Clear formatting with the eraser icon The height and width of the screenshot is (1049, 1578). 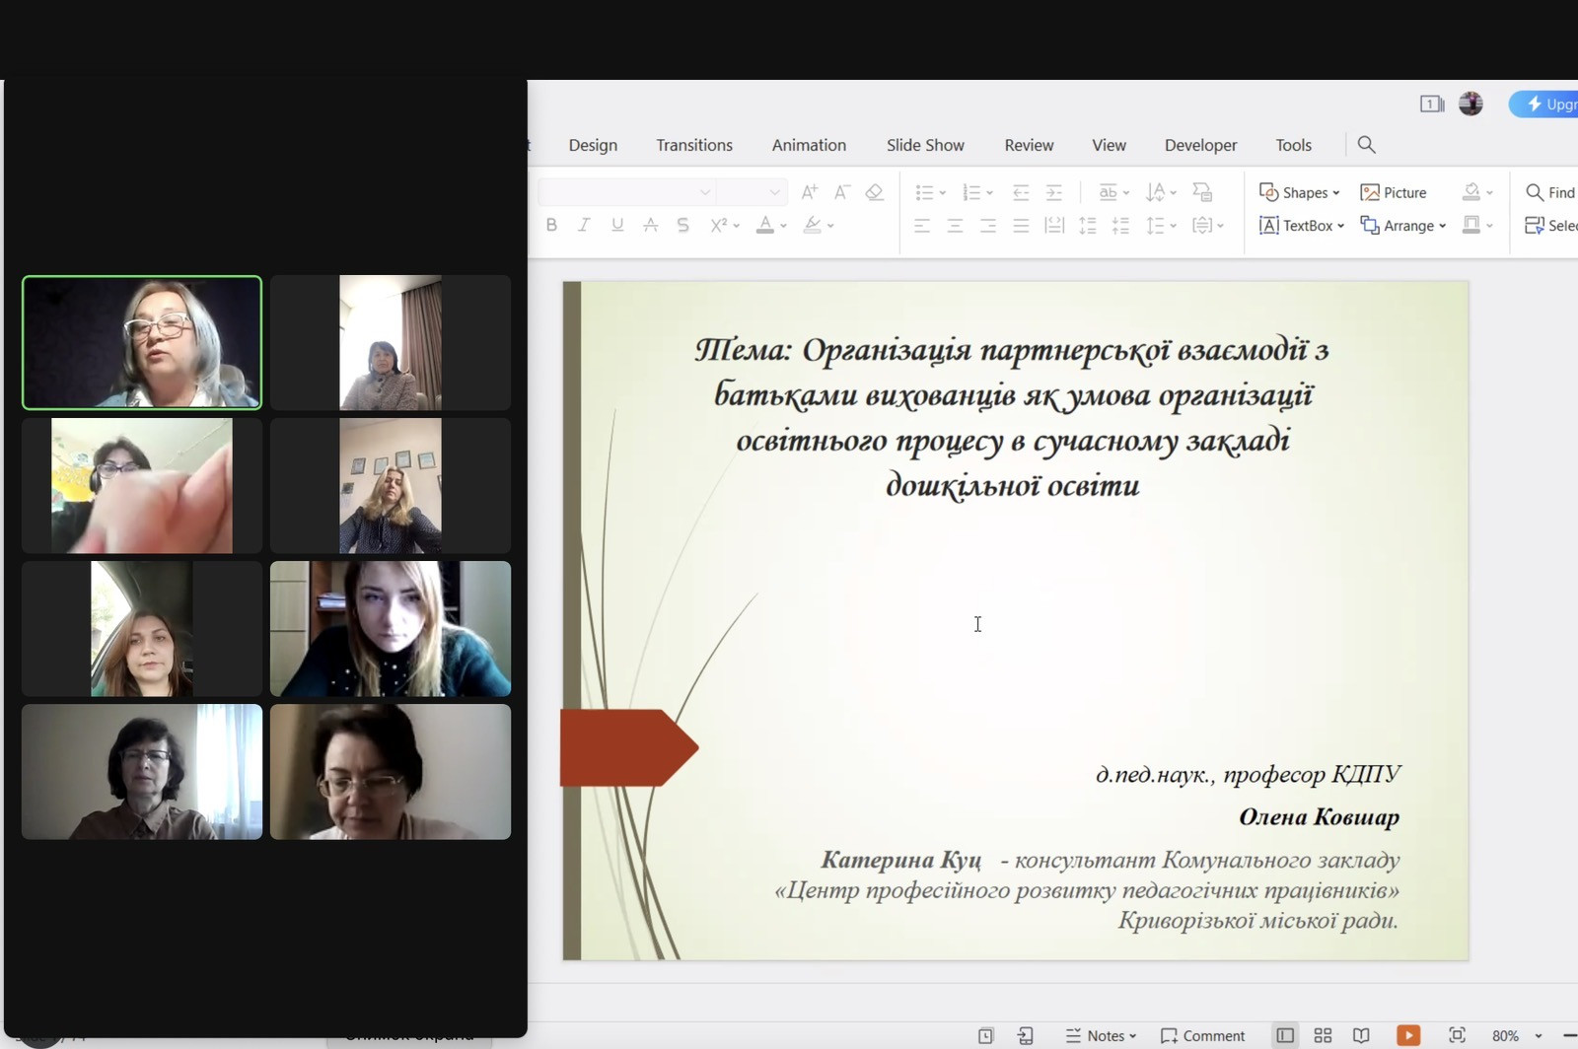pos(874,192)
